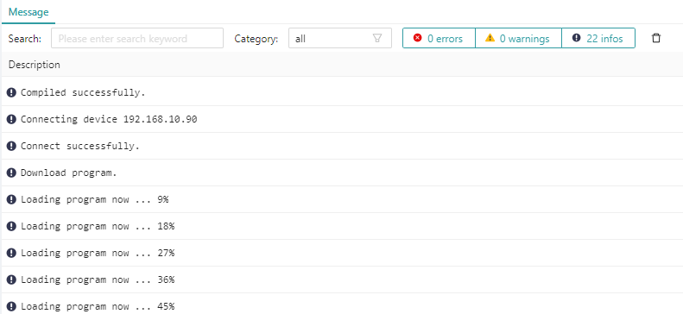Open the Category dropdown showing all
Viewport: 683px width, 314px height.
pyautogui.click(x=339, y=38)
